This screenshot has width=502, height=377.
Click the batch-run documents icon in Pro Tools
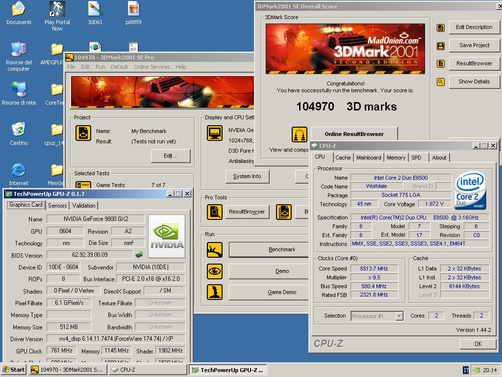tap(284, 212)
